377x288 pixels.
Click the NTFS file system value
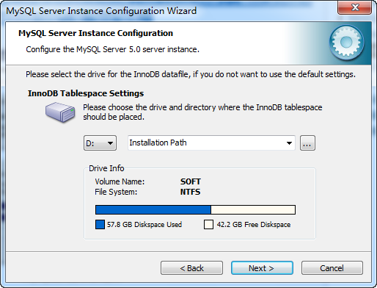pyautogui.click(x=190, y=192)
